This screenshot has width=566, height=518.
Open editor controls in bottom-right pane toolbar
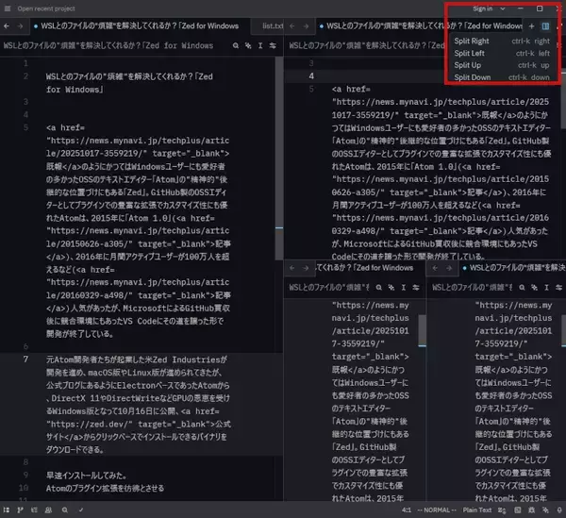click(x=558, y=286)
